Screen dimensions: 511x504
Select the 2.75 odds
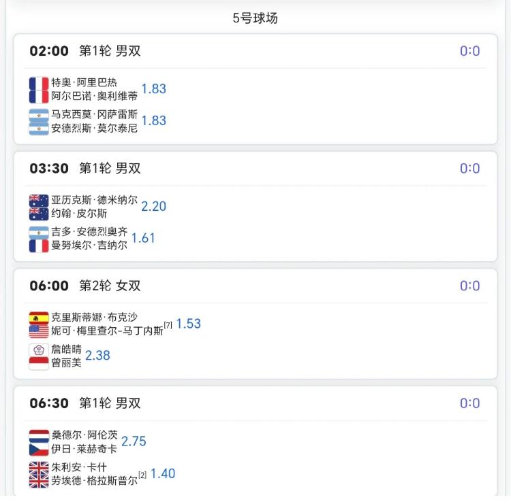[134, 441]
